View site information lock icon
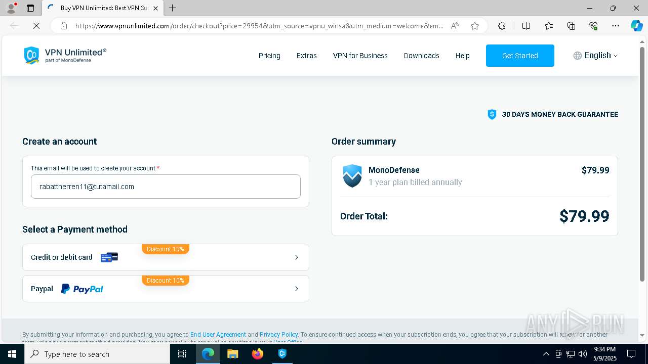 click(x=64, y=26)
